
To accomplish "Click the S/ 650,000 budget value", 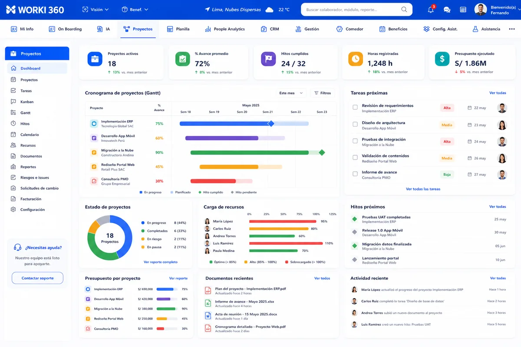I will (145, 289).
